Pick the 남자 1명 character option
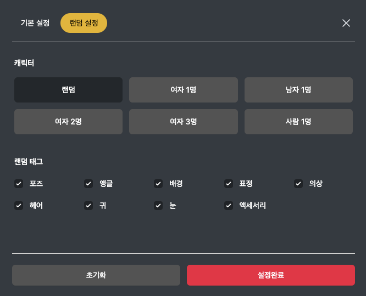This screenshot has width=366, height=296. coord(298,90)
